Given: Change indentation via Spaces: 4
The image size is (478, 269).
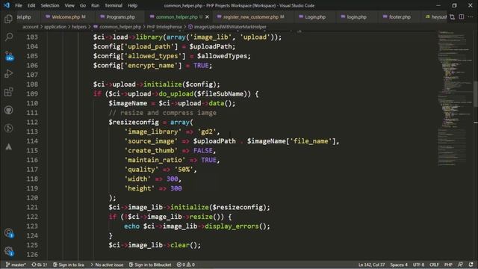Looking at the screenshot, I should pos(399,265).
